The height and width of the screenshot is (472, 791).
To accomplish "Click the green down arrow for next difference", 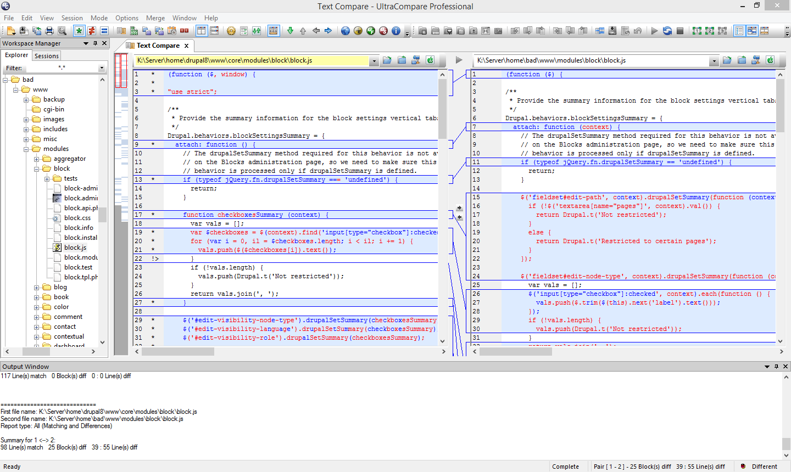I will click(290, 31).
